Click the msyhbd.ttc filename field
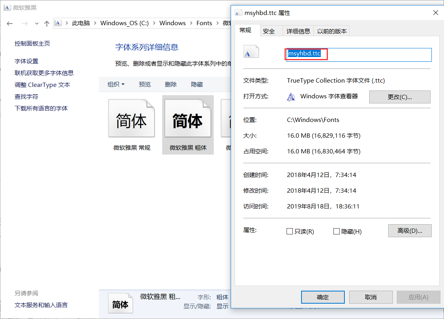Viewport: 444px width, 319px height. 359,55
